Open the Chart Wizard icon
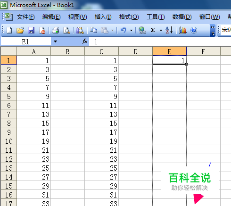The width and height of the screenshot is (231, 206). point(183,30)
